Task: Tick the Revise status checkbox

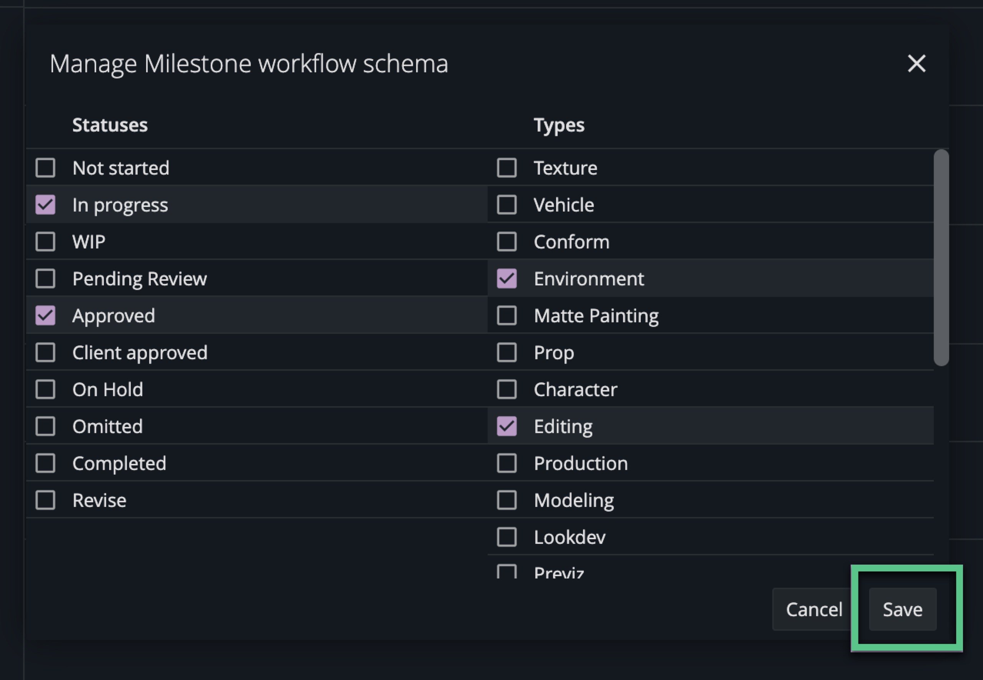Action: 45,500
